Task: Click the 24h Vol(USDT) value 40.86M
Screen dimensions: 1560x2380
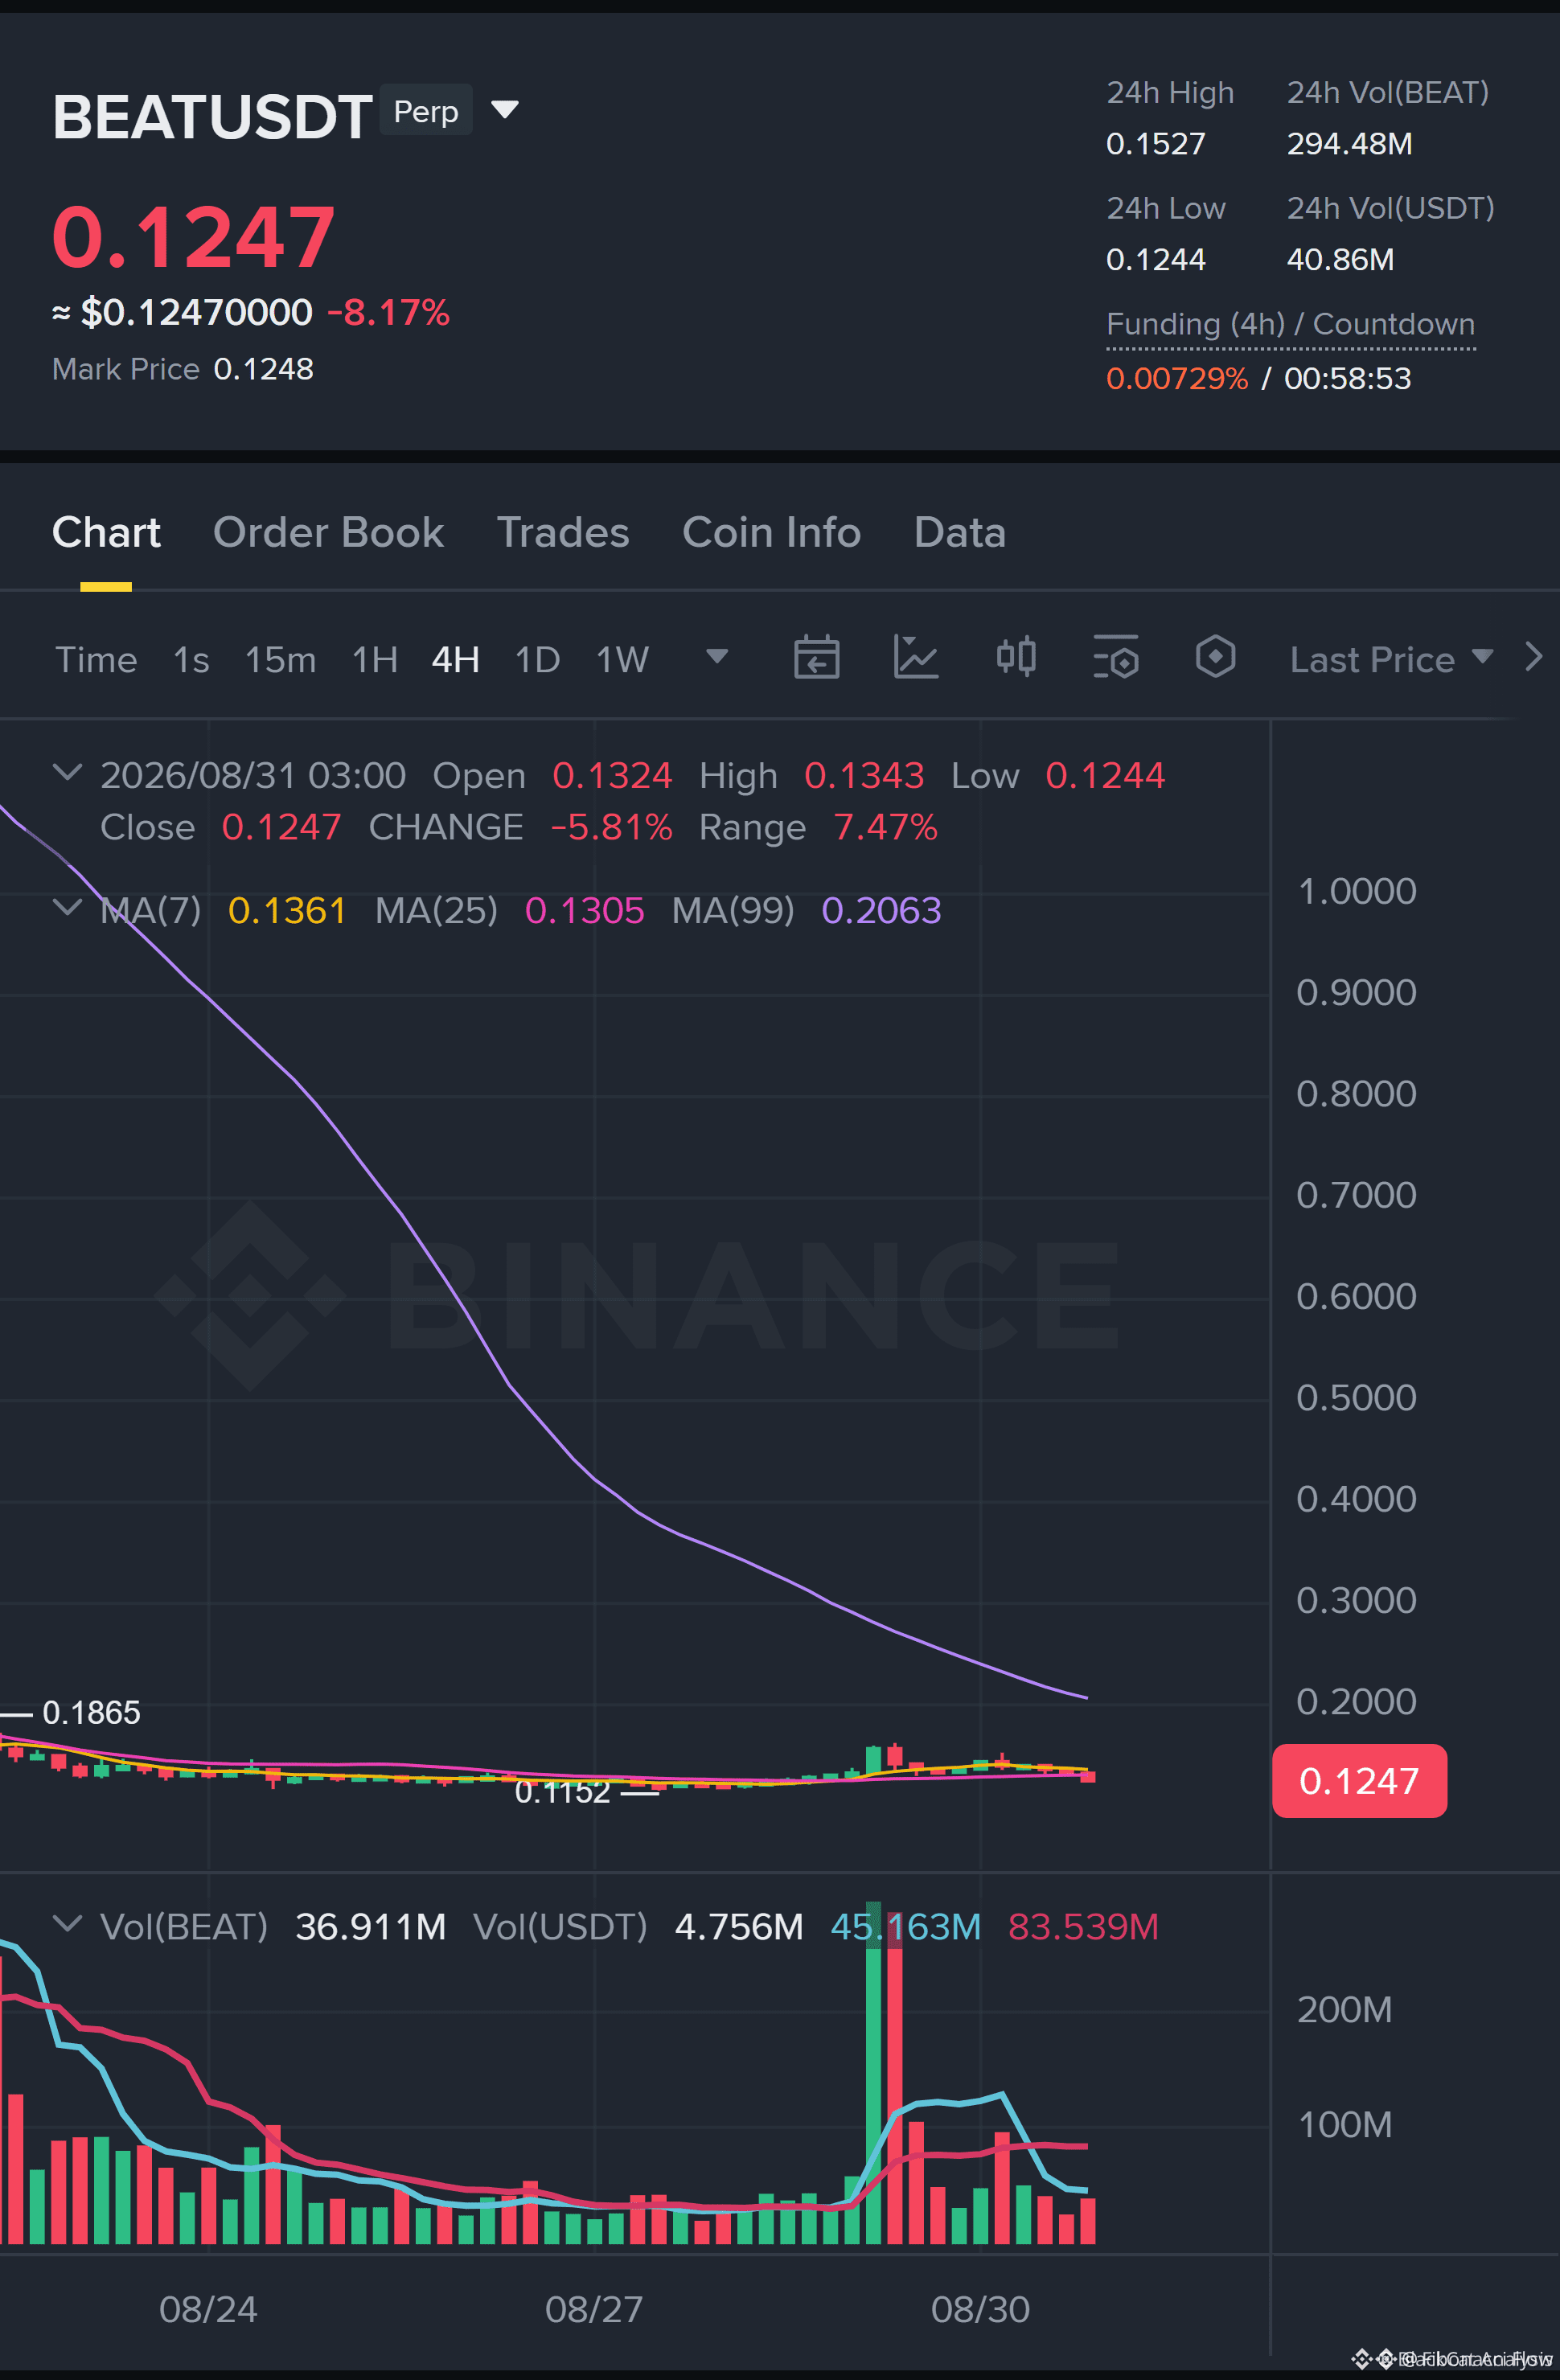Action: click(1340, 260)
